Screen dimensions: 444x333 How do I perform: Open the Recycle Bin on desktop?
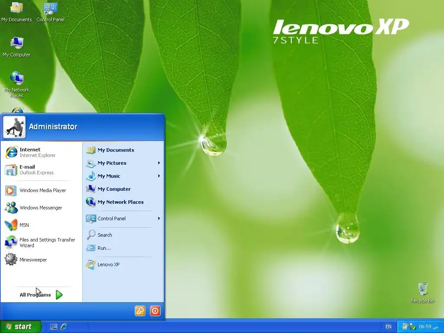click(422, 293)
